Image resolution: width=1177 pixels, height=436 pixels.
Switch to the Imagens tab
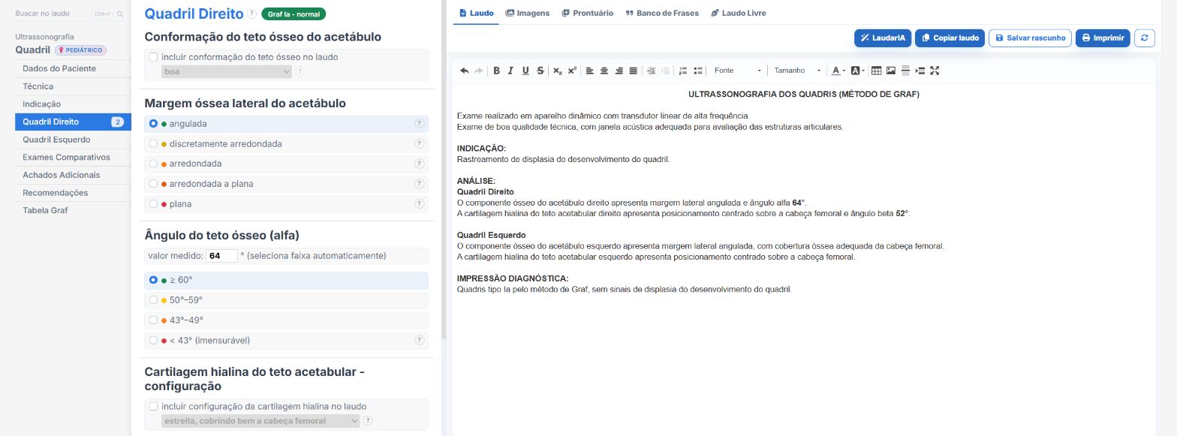tap(528, 14)
